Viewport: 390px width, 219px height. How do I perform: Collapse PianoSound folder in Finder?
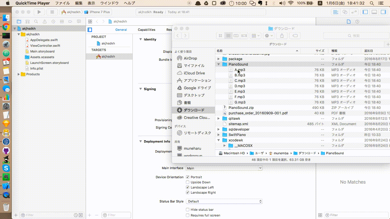[219, 64]
